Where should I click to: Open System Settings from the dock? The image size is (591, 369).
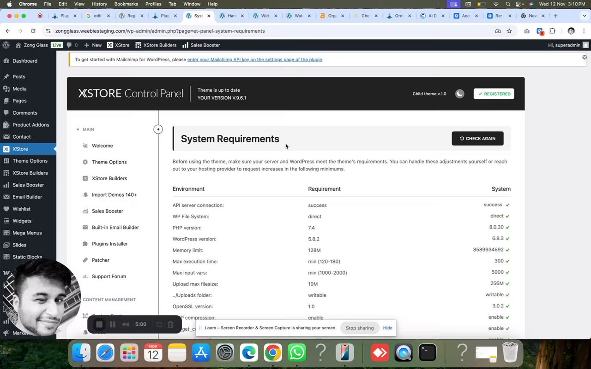point(225,353)
